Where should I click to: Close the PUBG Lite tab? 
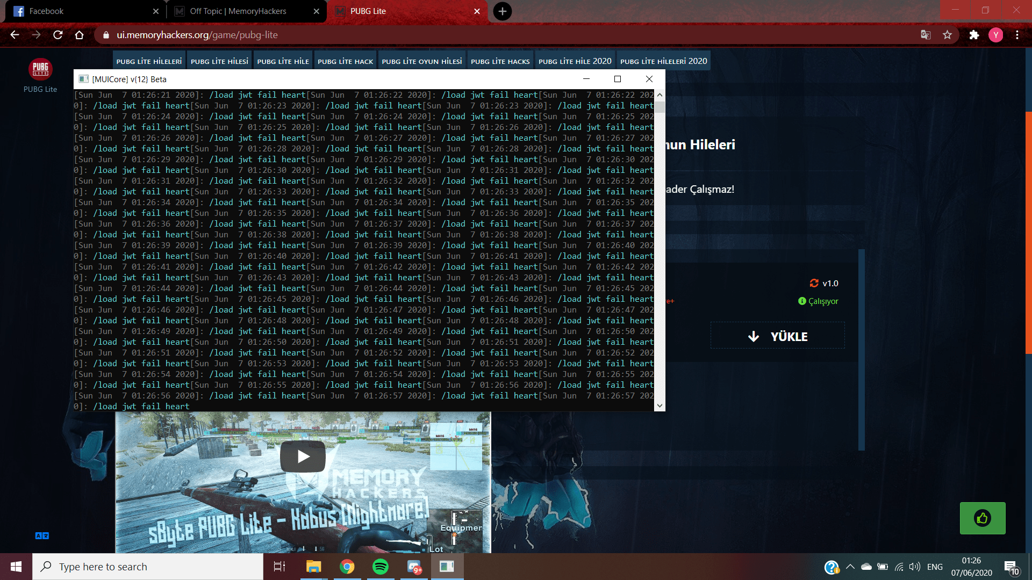tap(477, 11)
